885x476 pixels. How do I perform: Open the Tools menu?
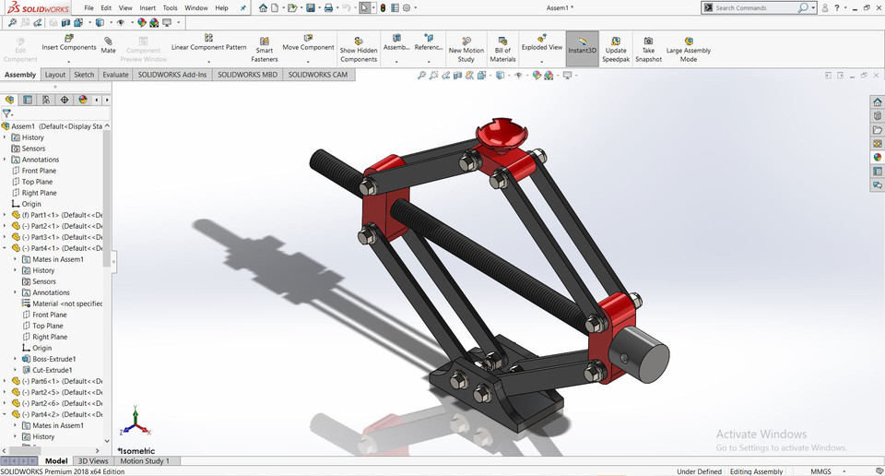pos(170,8)
